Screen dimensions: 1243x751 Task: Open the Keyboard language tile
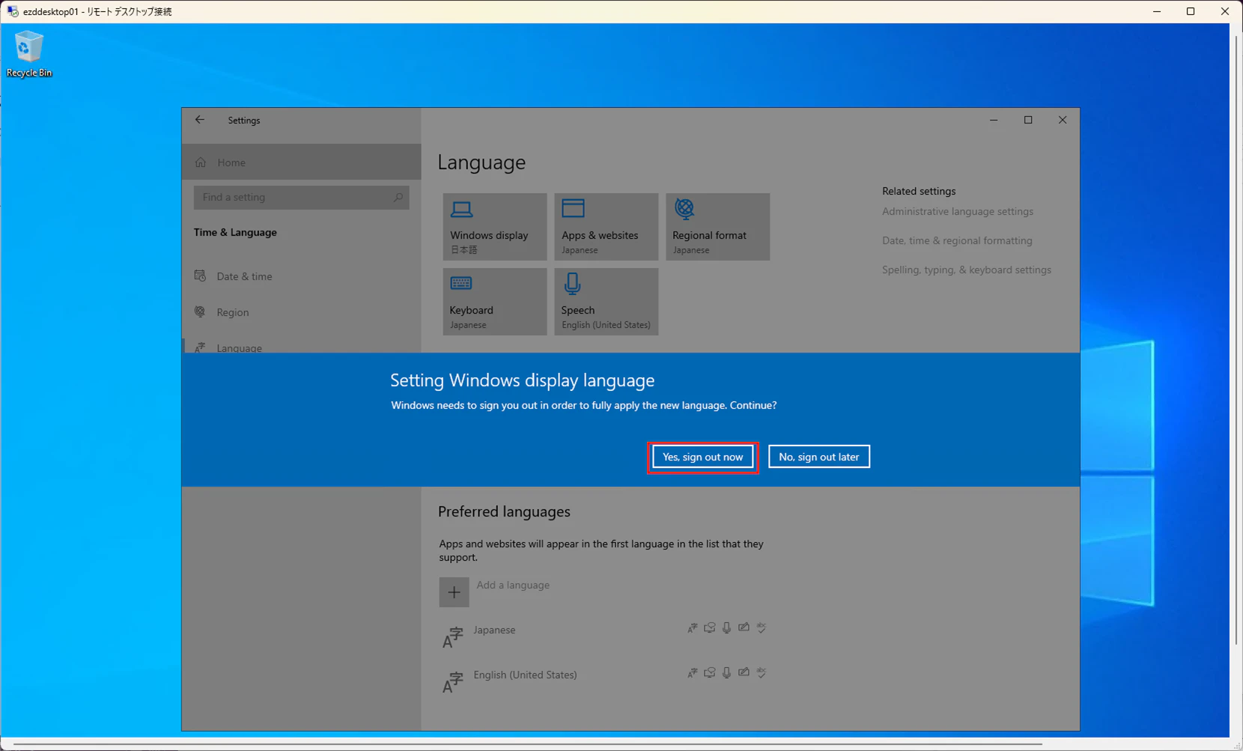(495, 302)
